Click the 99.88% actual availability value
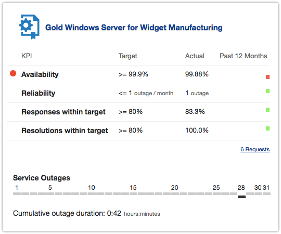This screenshot has height=234, width=281. pyautogui.click(x=197, y=74)
